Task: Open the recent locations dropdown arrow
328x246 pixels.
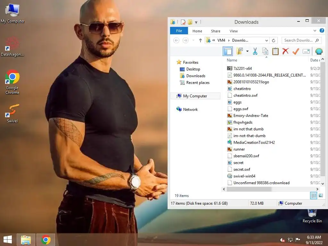Action: pyautogui.click(x=193, y=40)
